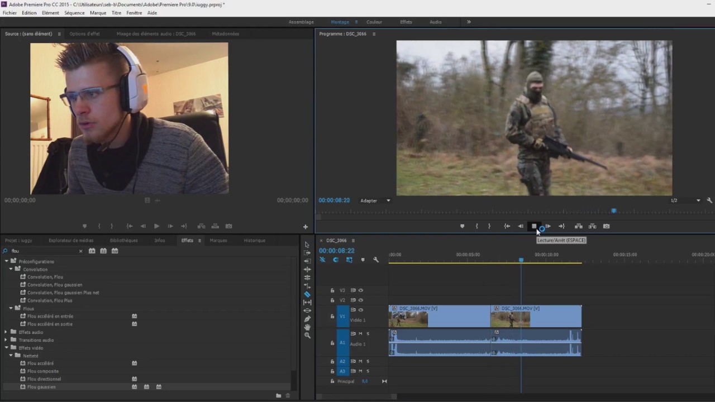Select second DSC_3066.MOV video clip
This screenshot has width=715, height=402.
(x=536, y=316)
